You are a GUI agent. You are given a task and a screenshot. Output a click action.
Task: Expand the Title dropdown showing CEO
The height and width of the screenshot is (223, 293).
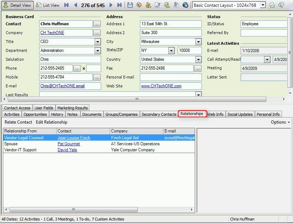pyautogui.click(x=98, y=42)
